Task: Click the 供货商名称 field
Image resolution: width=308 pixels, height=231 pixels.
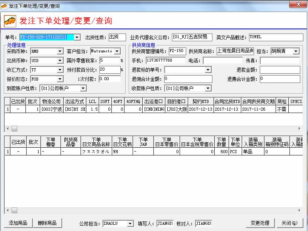Action: coord(235,51)
